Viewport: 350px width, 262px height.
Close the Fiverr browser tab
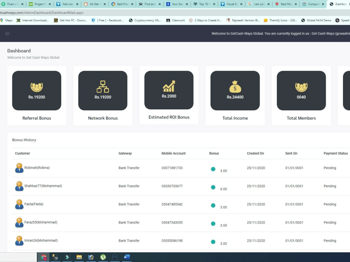[22, 4]
